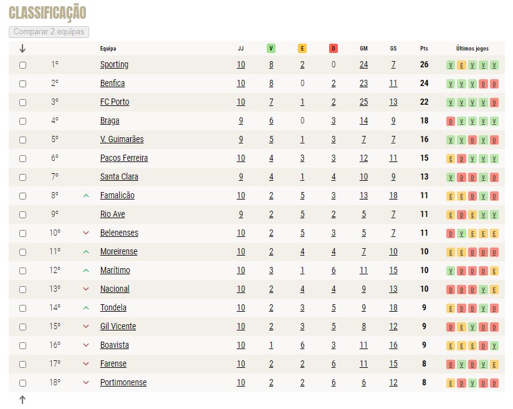Viewport: 513px width, 409px height.
Task: Select the FC Porto row checkbox
Action: click(22, 102)
